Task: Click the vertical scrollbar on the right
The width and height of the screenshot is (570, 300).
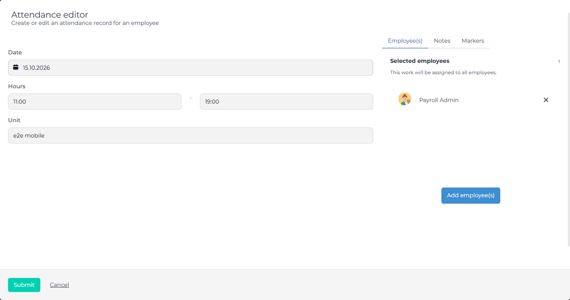Action: tap(568, 129)
